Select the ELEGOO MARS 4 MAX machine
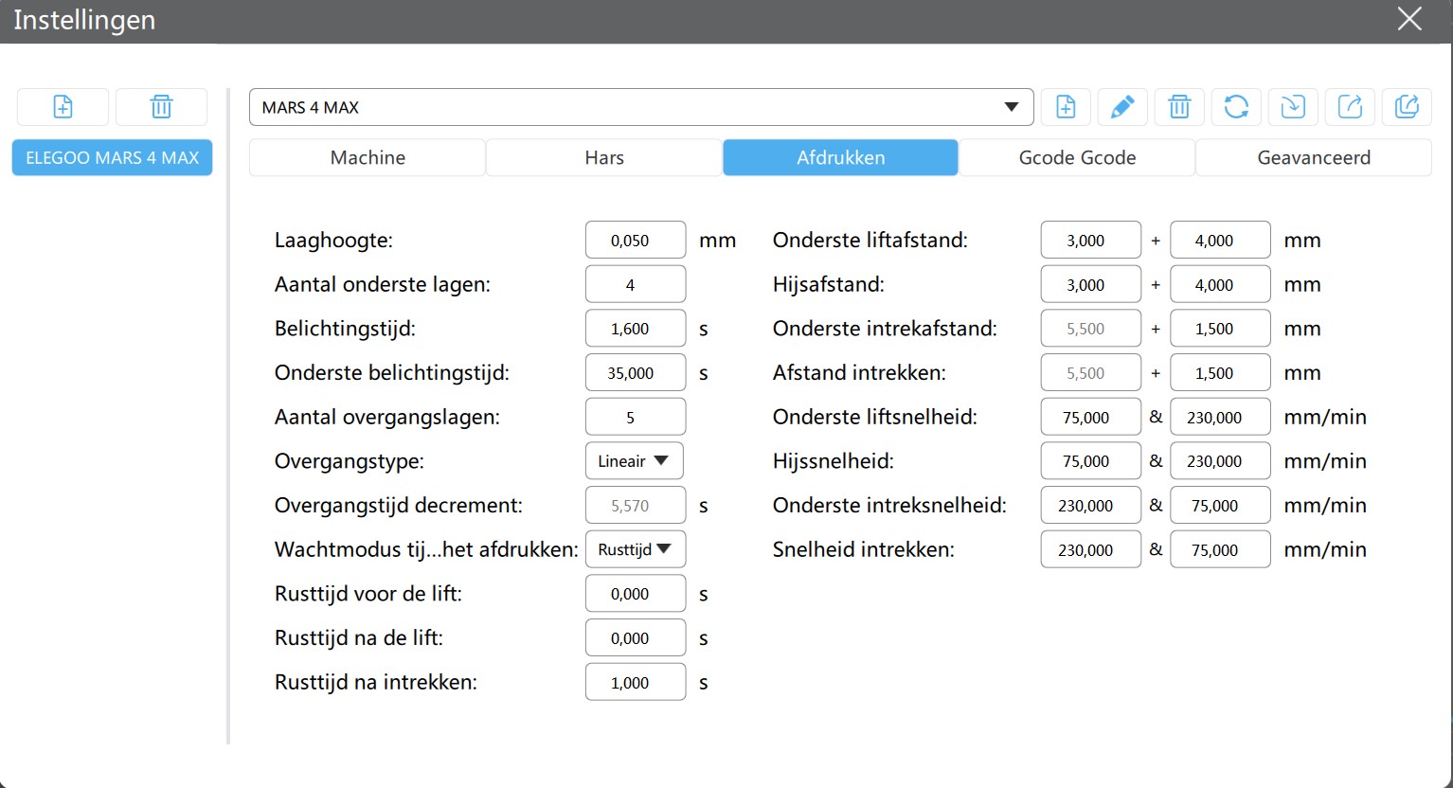Viewport: 1453px width, 788px height. [112, 158]
